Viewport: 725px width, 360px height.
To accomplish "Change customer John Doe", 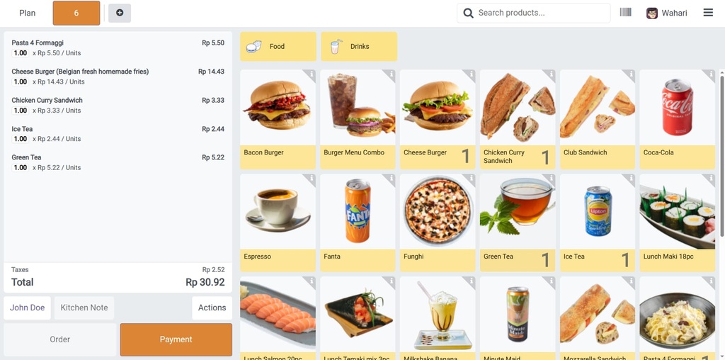I will tap(28, 308).
